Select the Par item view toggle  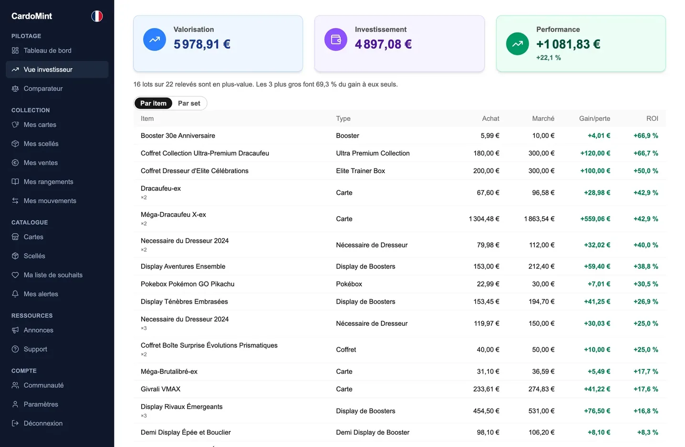pyautogui.click(x=153, y=104)
